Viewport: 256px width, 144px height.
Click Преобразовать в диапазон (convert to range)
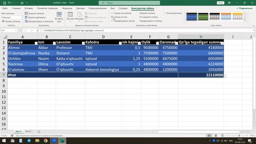39,21
